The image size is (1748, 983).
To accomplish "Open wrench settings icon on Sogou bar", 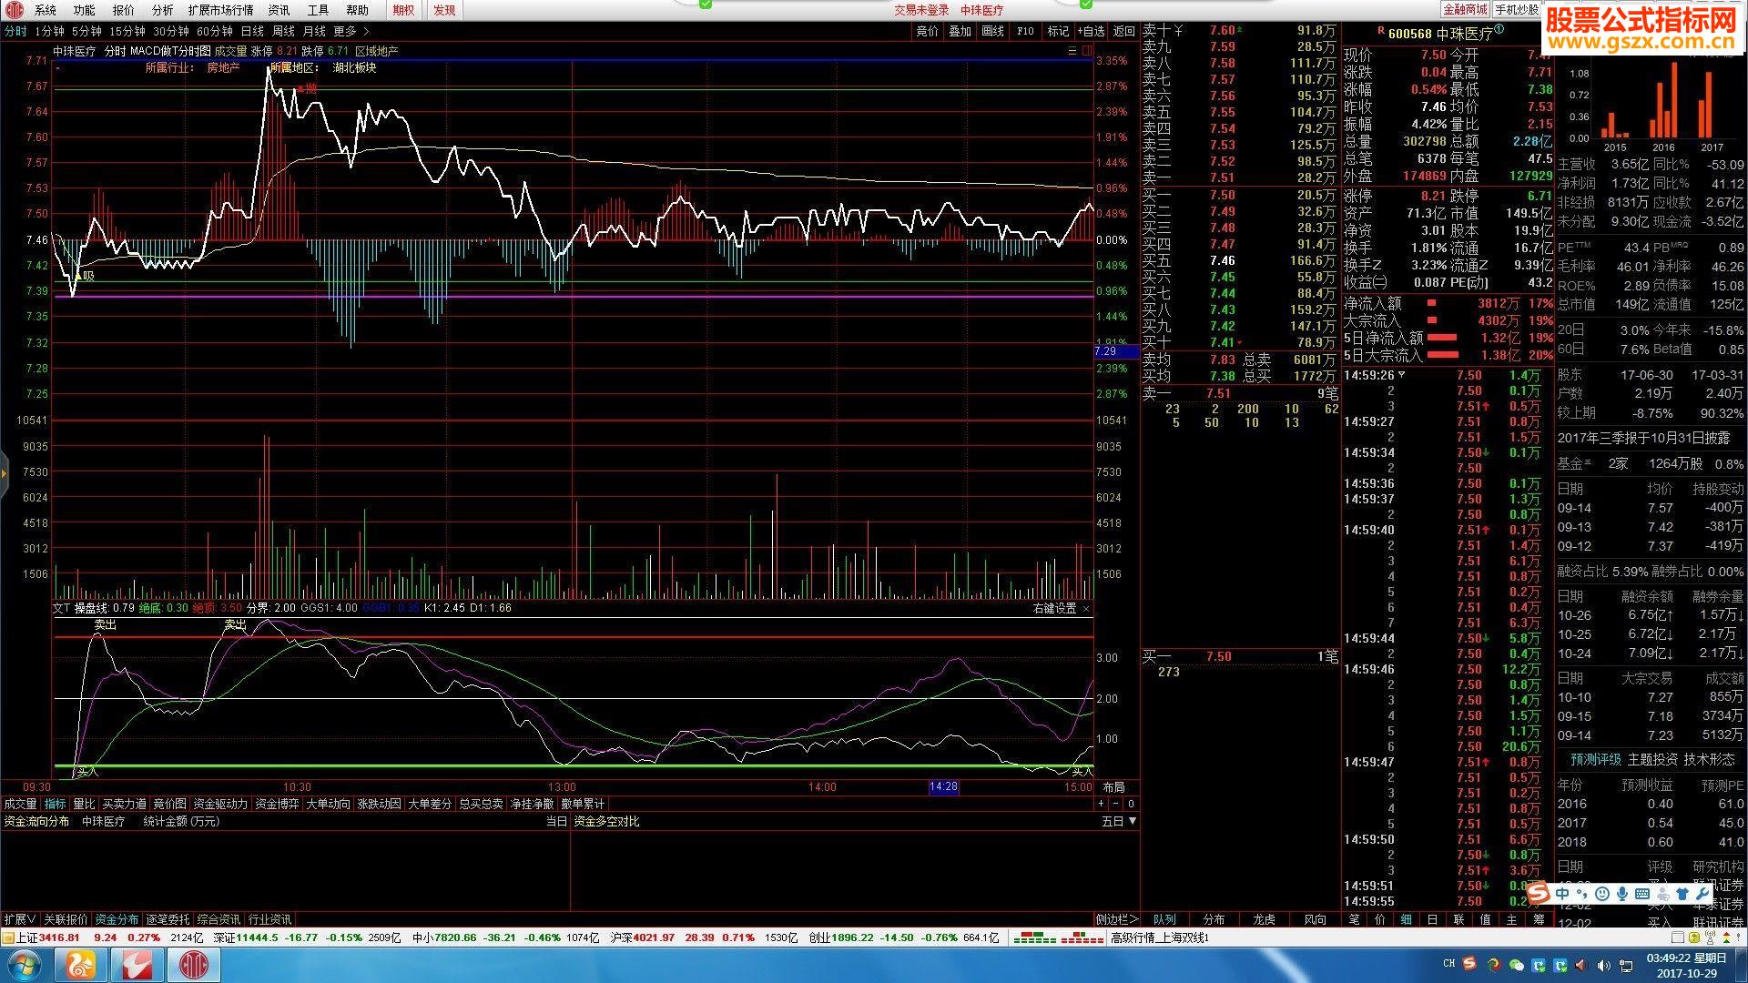I will point(1702,894).
